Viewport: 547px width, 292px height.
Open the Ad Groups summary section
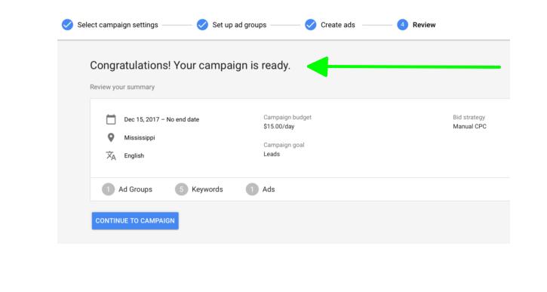[135, 189]
